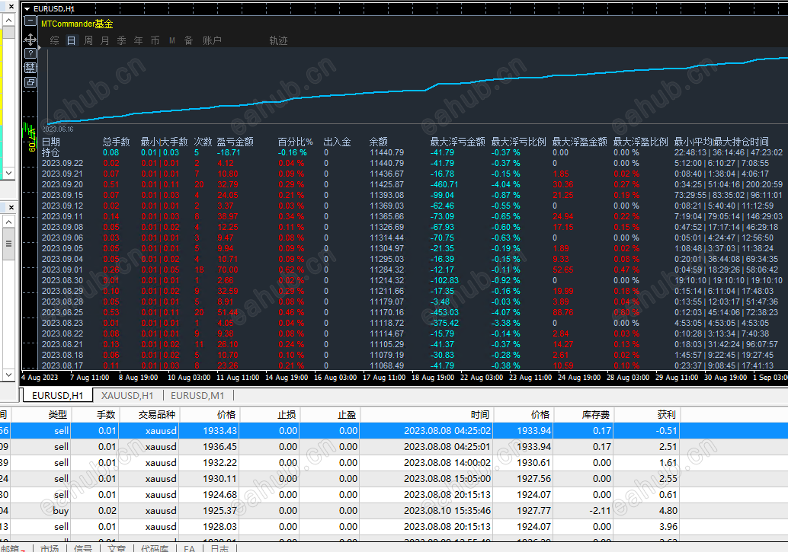Switch statistics to 月 monthly view

(105, 40)
